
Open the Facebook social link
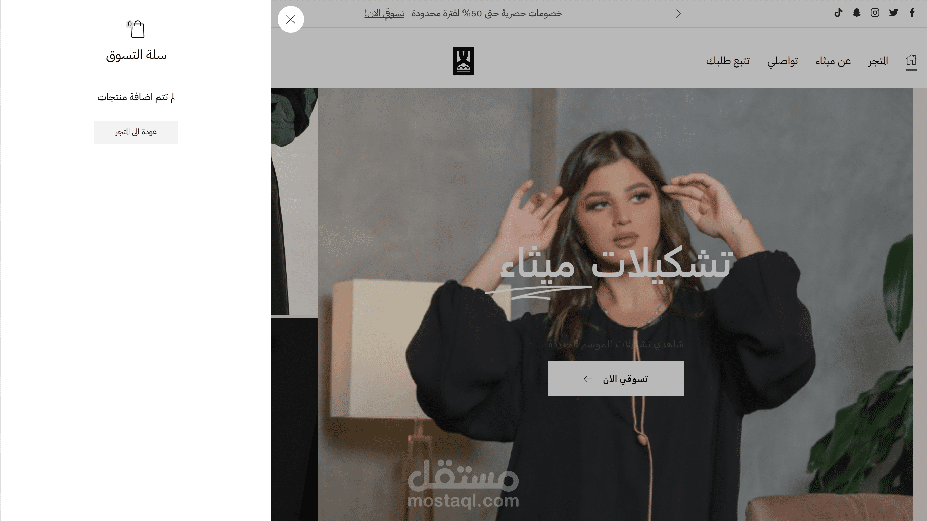pos(912,13)
